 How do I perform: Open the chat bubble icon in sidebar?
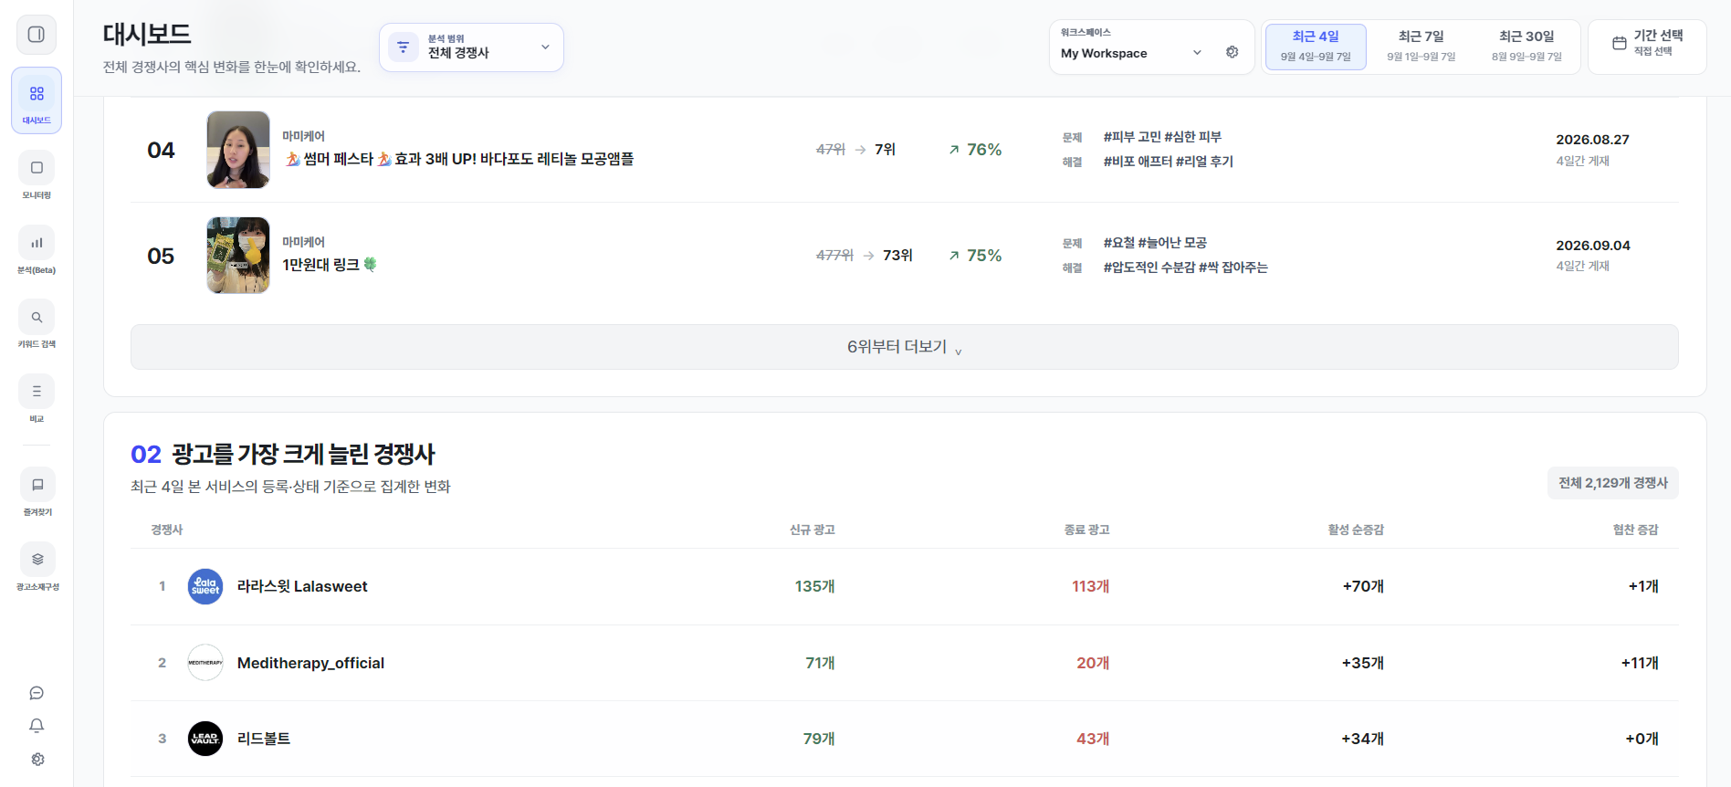tap(37, 693)
